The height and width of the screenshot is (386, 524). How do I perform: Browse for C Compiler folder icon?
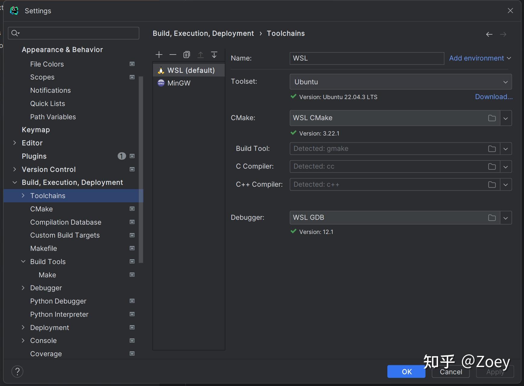492,167
